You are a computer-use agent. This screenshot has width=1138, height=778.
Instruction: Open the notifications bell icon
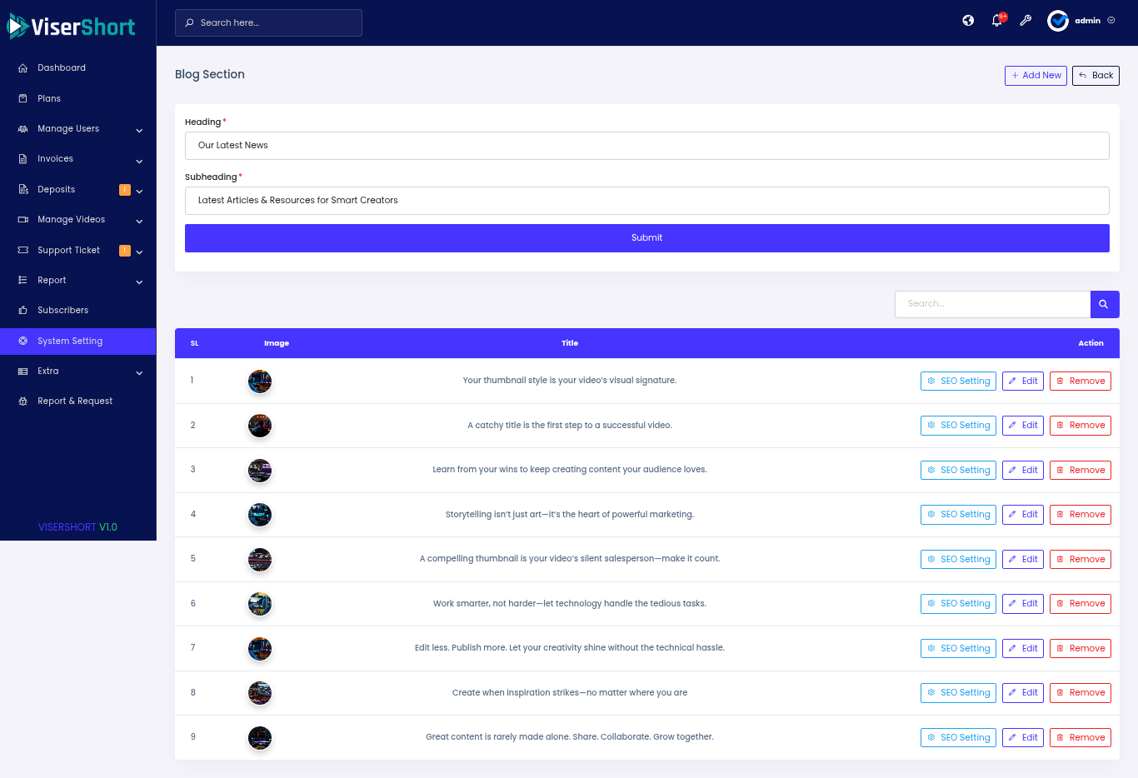(x=997, y=21)
